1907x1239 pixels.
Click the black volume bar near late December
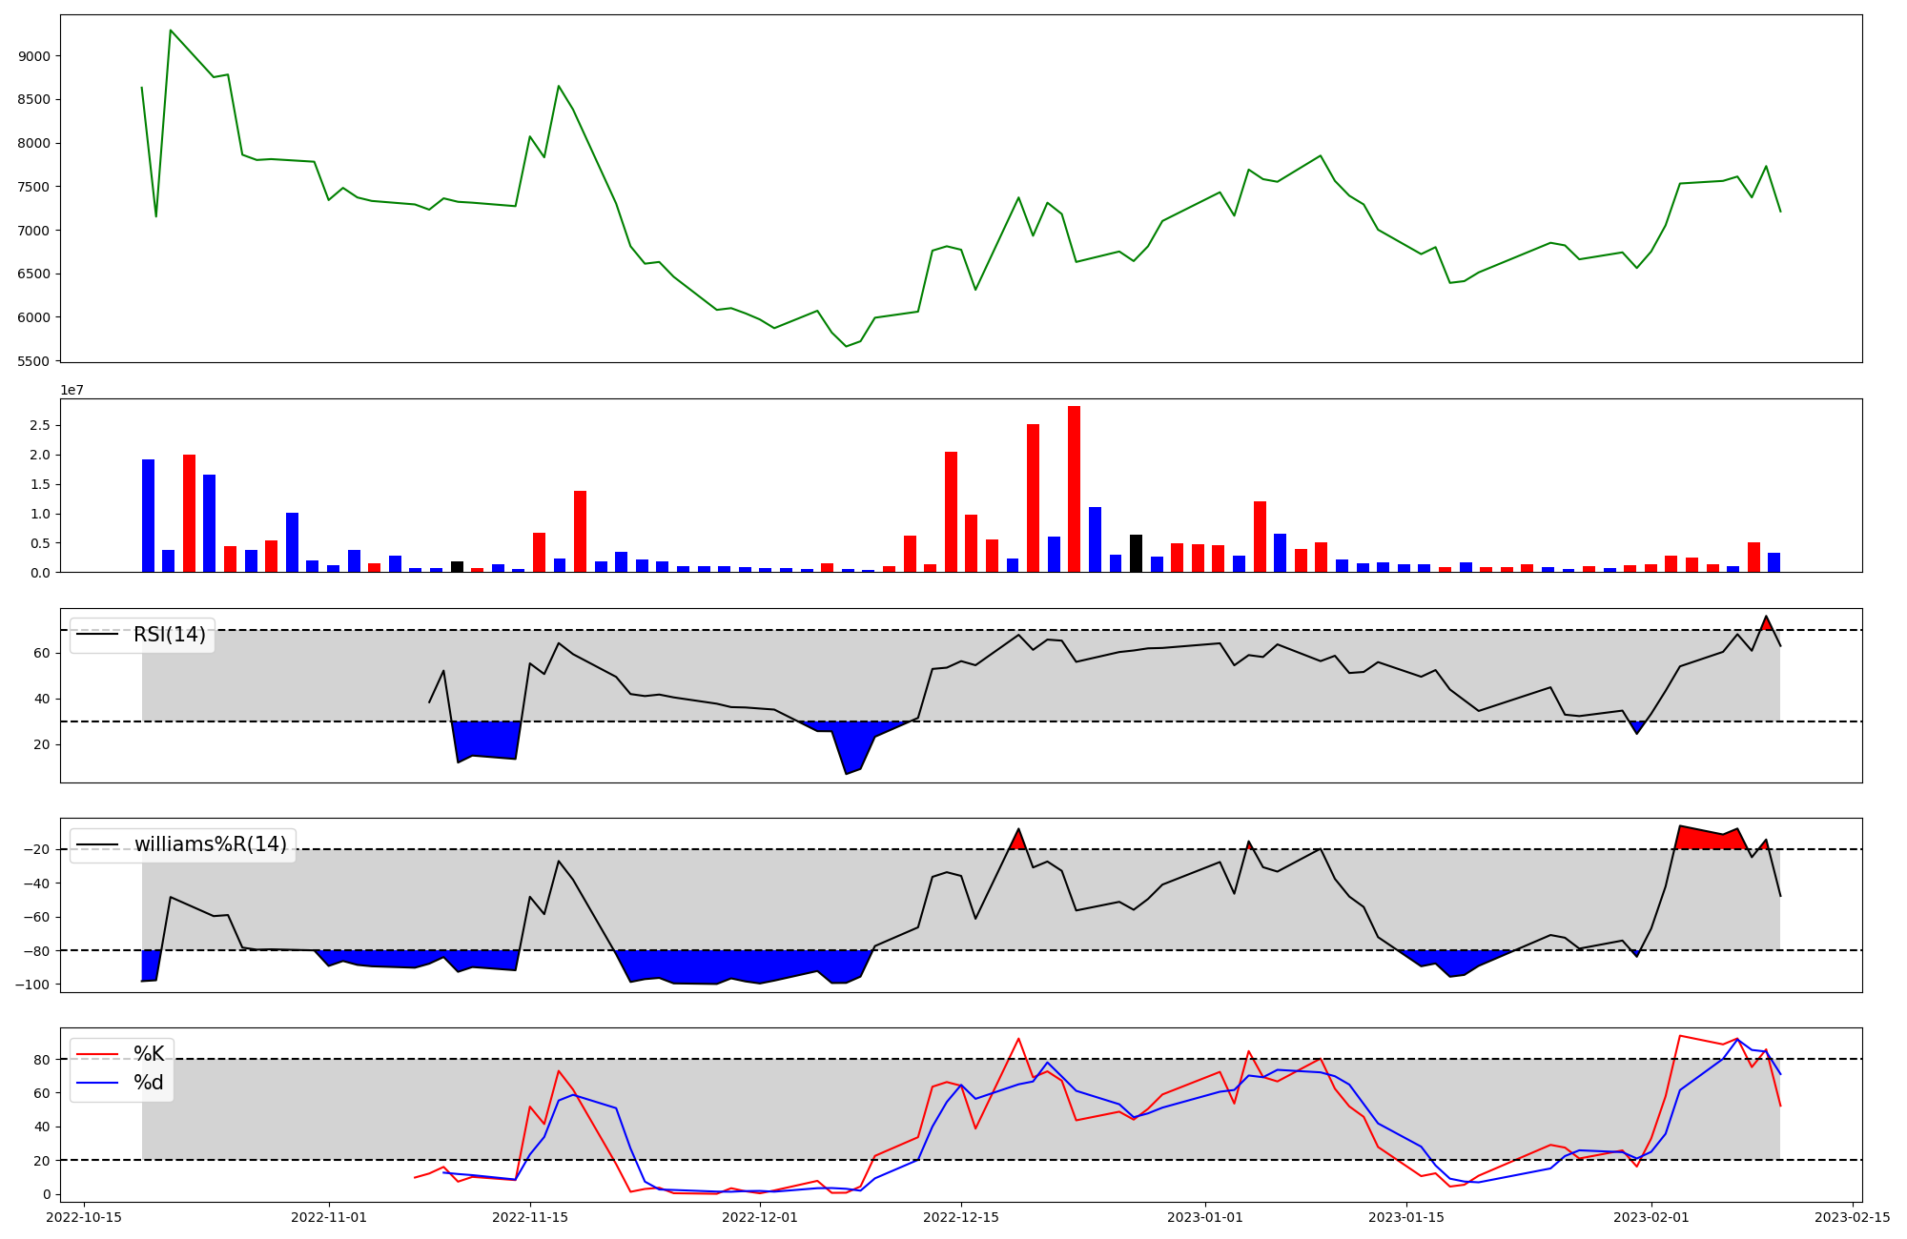[x=1136, y=554]
